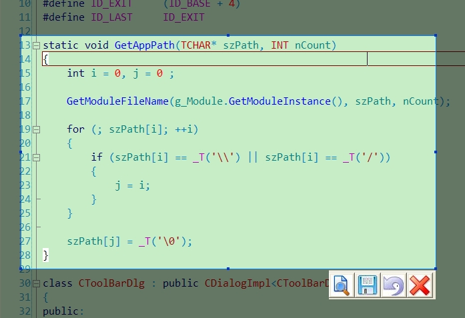The height and width of the screenshot is (318, 465).
Task: Click the INT type keyword in signature
Action: click(280, 45)
